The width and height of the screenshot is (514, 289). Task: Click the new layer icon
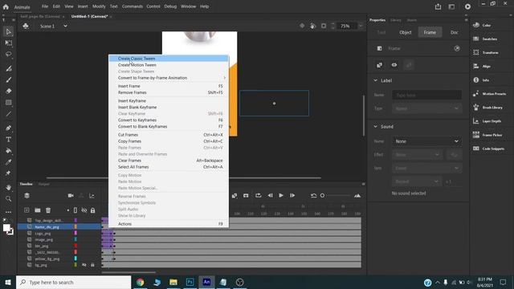27,210
